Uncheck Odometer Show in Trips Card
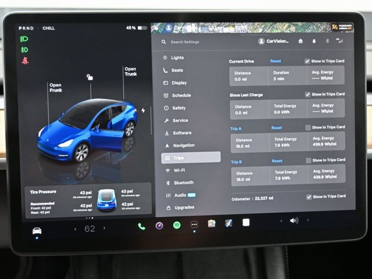Screen dimensions: 372x279 click(308, 197)
